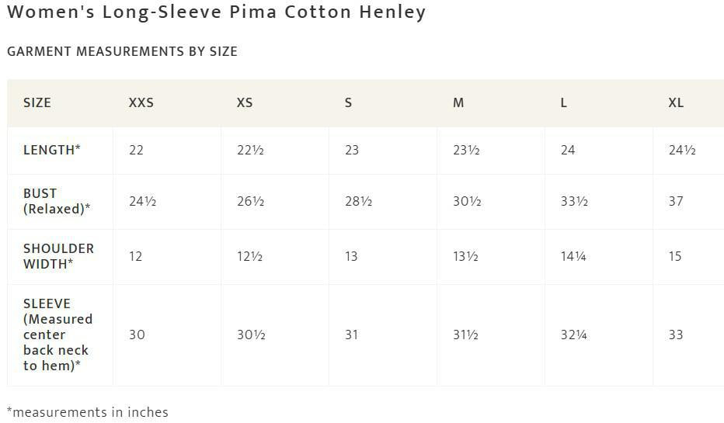The width and height of the screenshot is (724, 423).
Task: Click the BUST (Relaxed)* row label
Action: pyautogui.click(x=57, y=201)
